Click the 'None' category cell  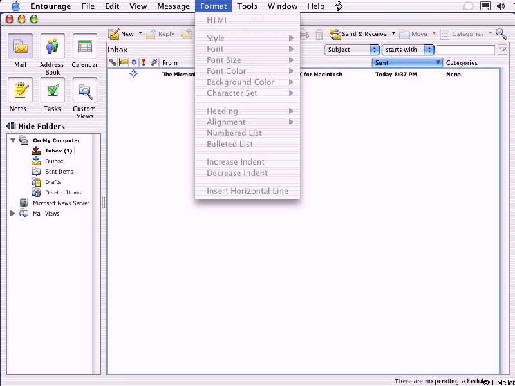pos(453,75)
